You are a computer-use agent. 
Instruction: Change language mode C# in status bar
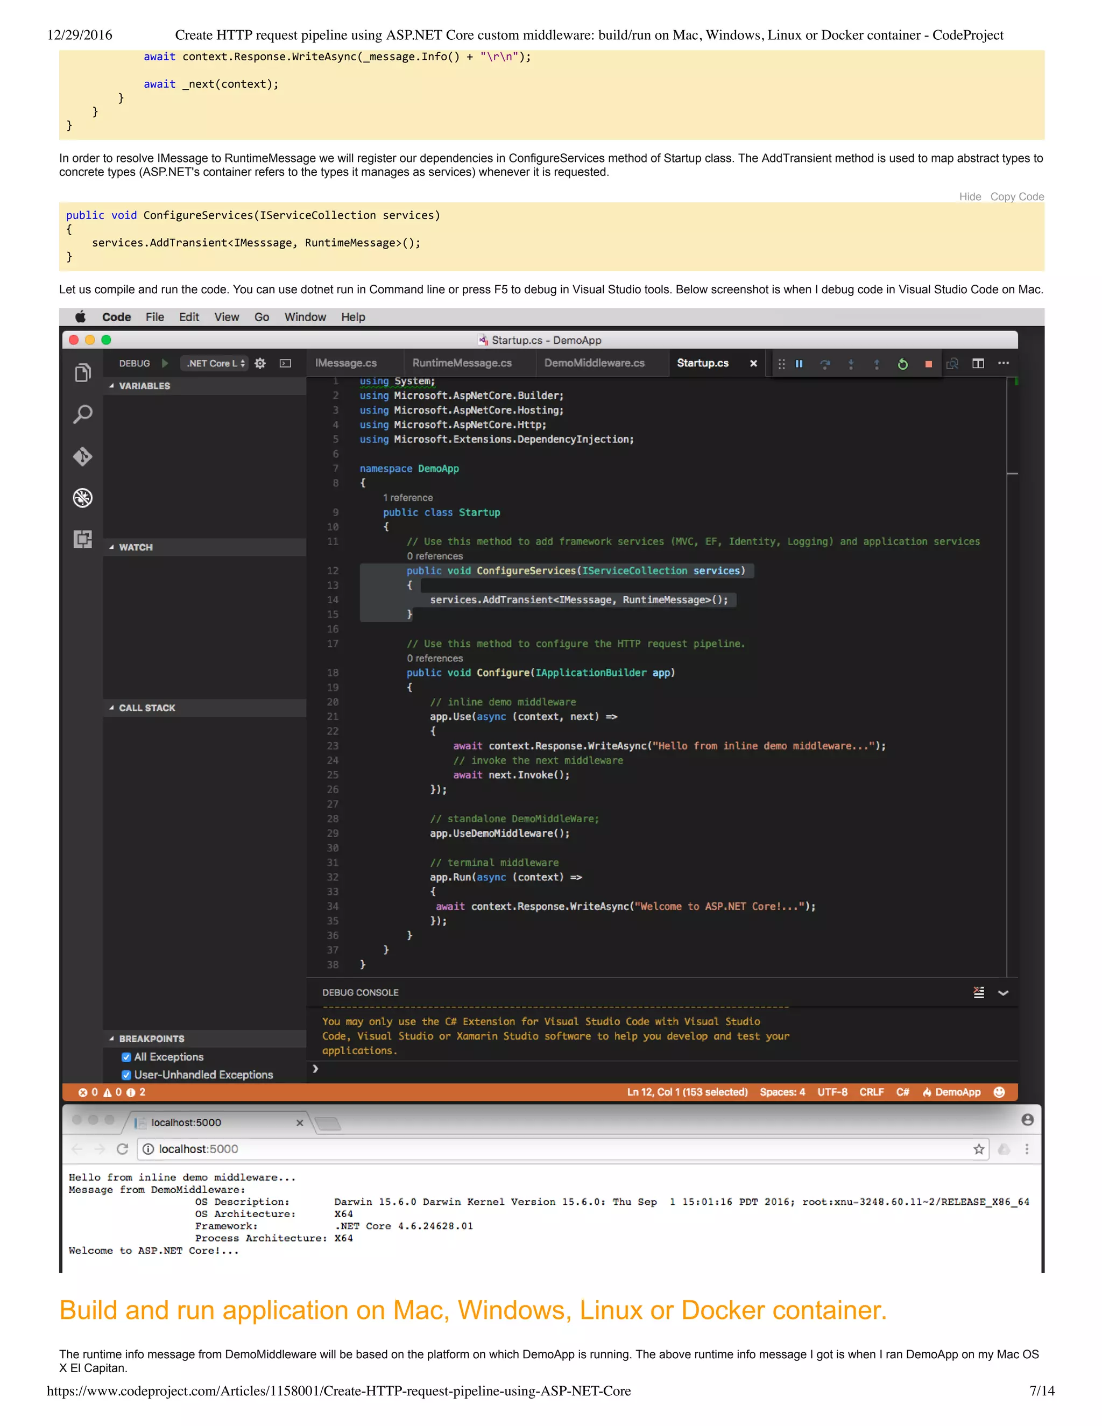pos(903,1092)
